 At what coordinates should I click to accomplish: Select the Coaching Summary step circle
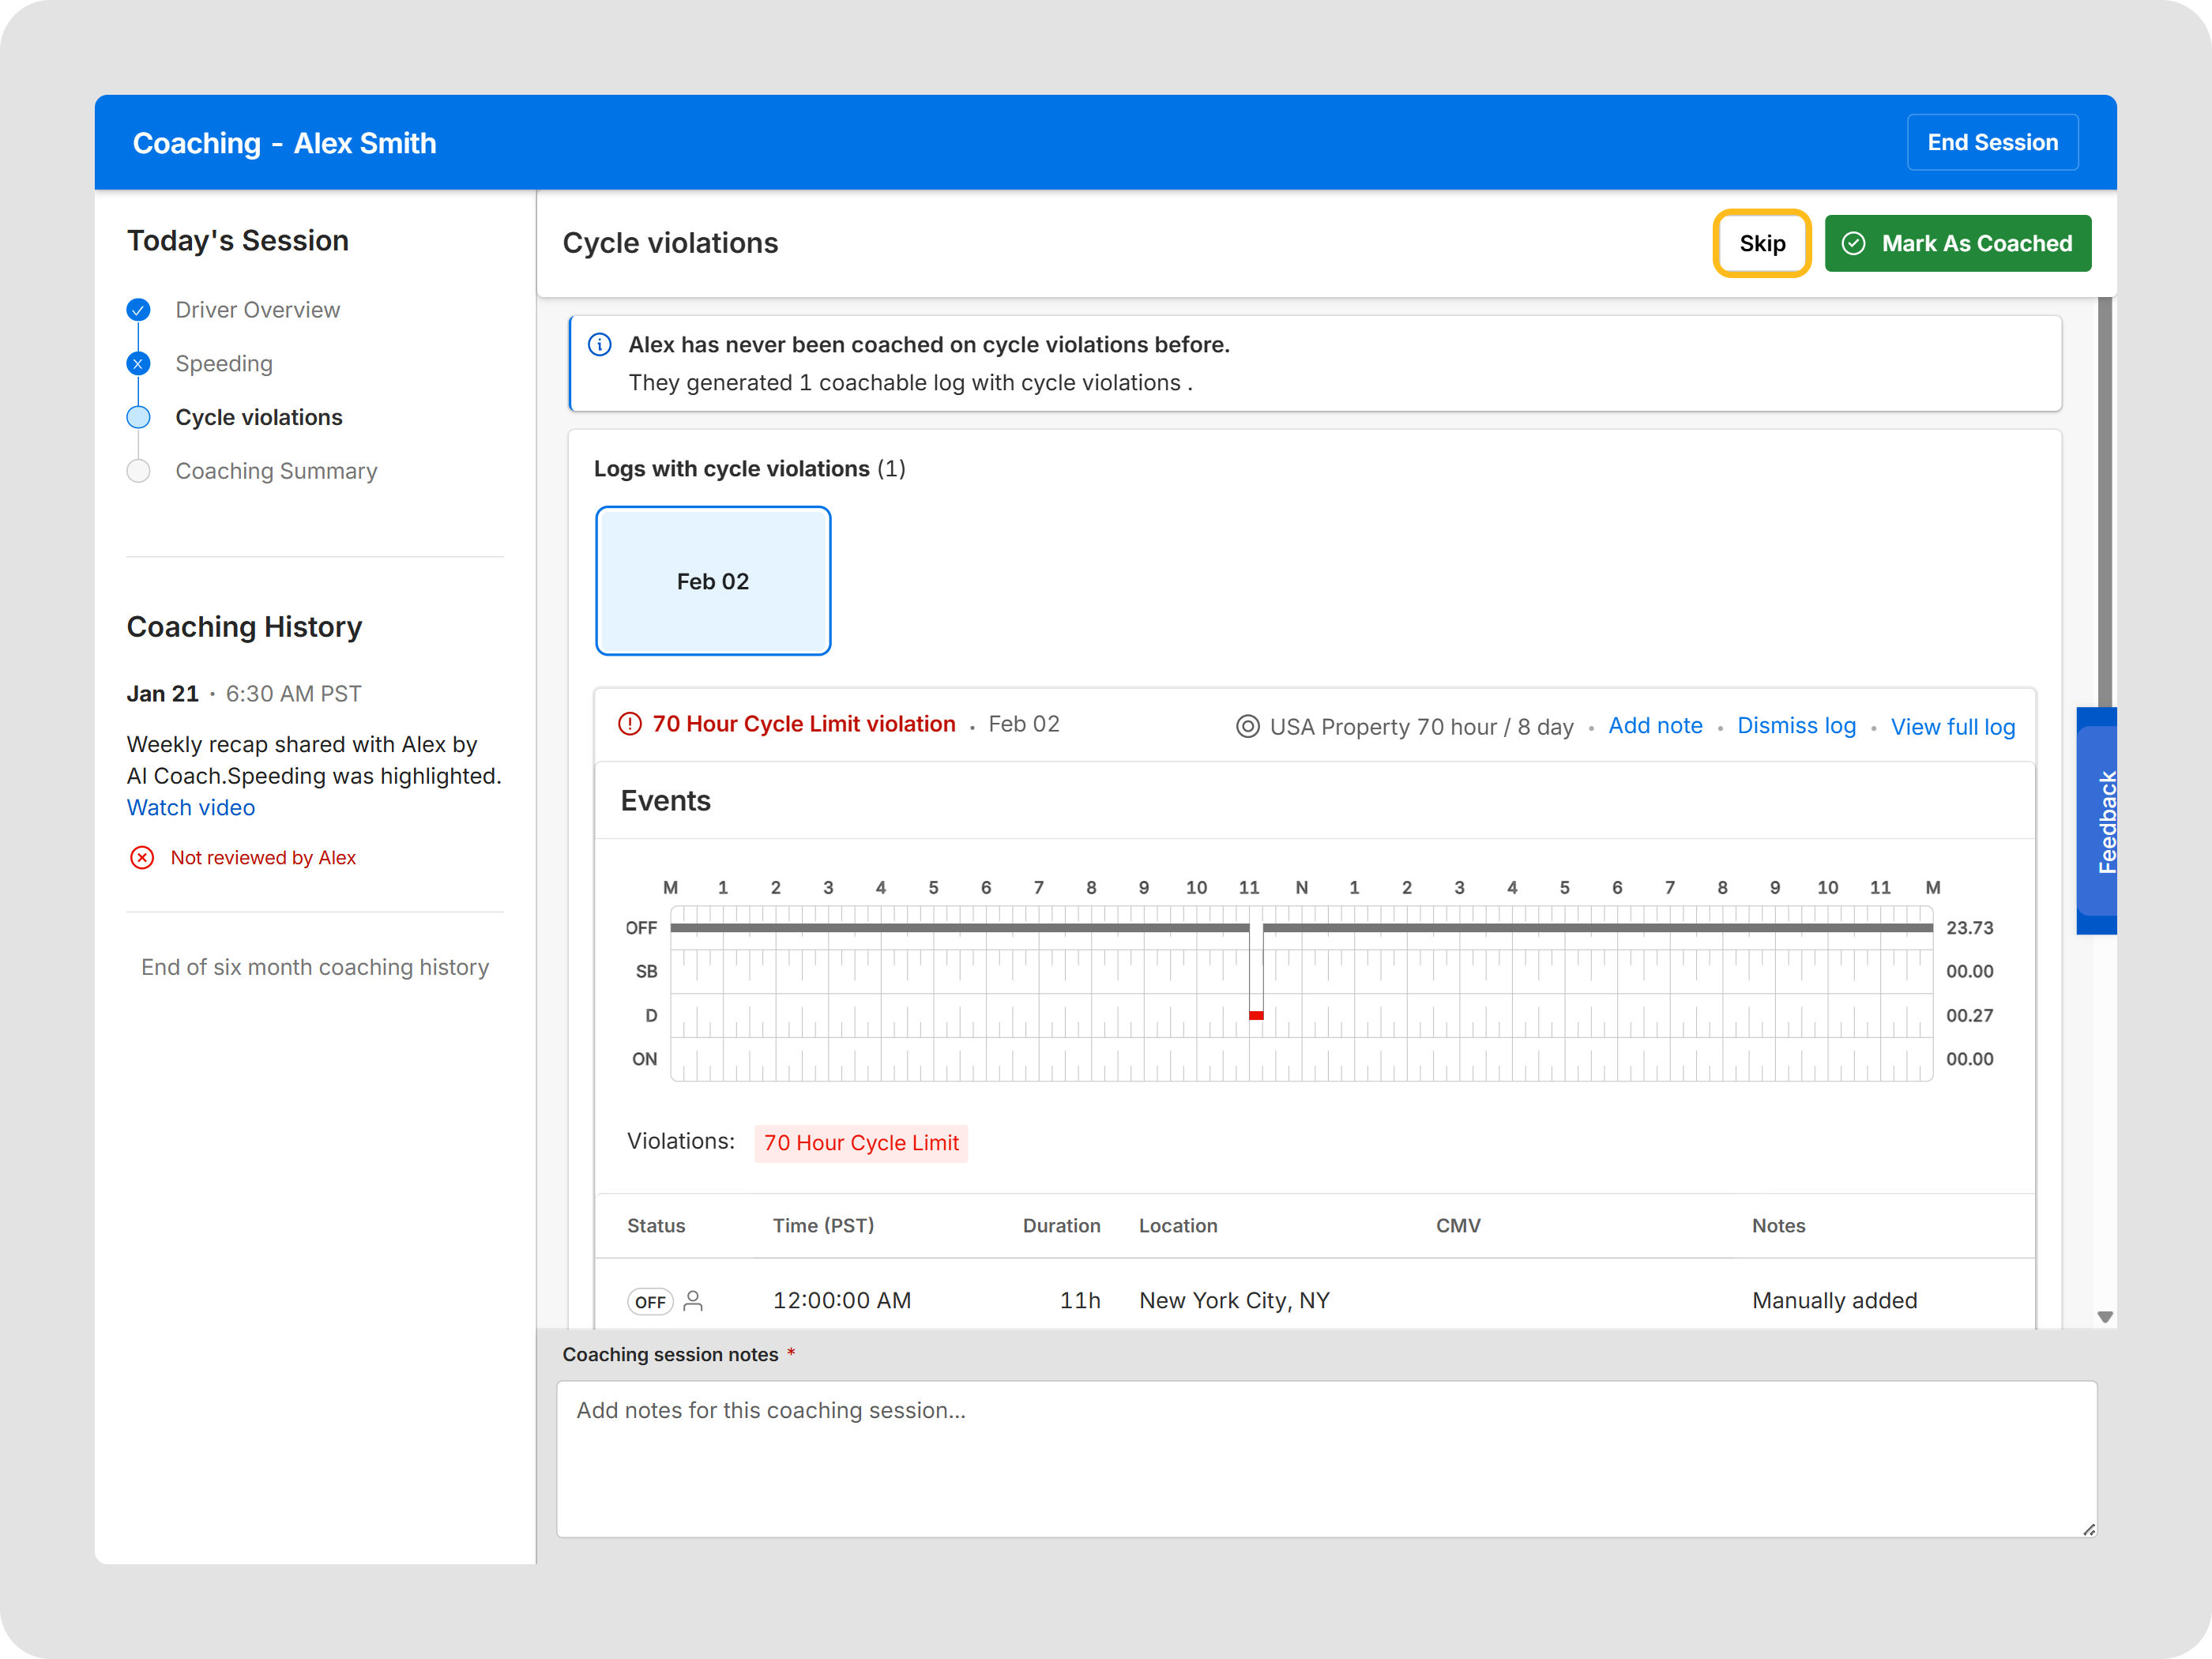[x=138, y=471]
